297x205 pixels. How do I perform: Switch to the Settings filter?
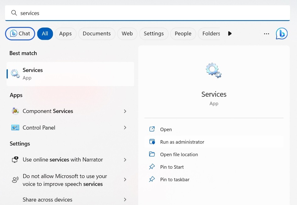click(x=154, y=33)
